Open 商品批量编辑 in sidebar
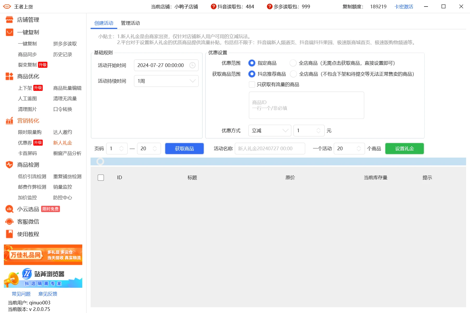This screenshot has width=470, height=313. click(x=67, y=88)
